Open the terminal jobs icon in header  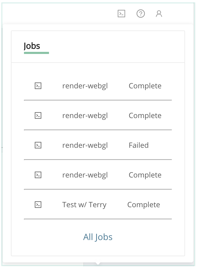point(121,14)
